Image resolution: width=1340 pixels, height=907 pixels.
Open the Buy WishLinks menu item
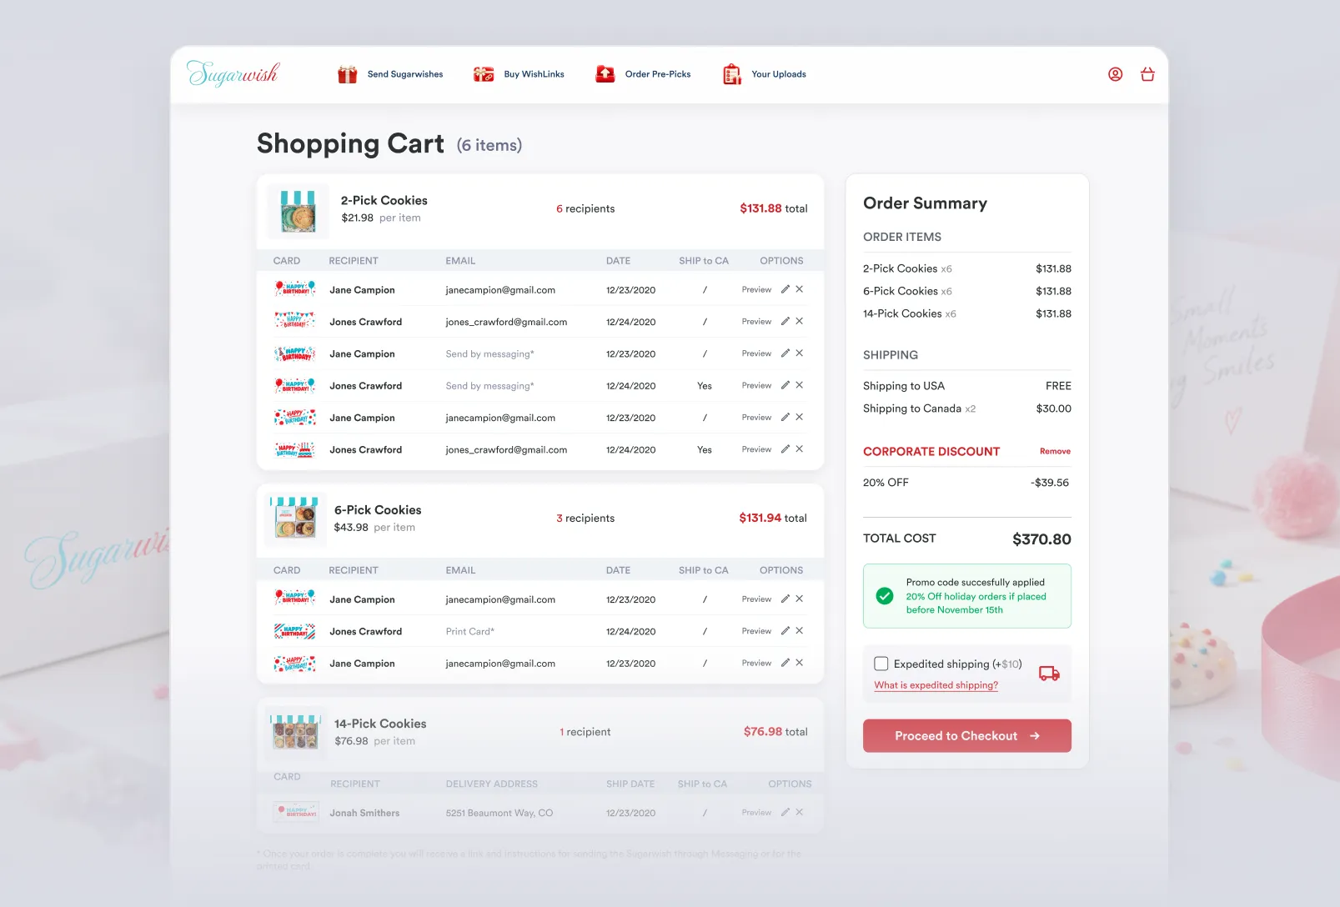pos(519,74)
